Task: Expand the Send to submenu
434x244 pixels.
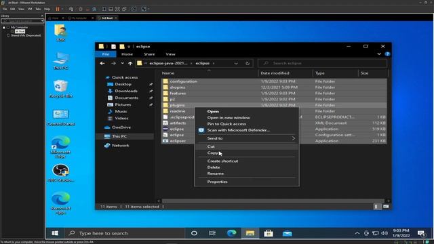Action: click(246, 138)
